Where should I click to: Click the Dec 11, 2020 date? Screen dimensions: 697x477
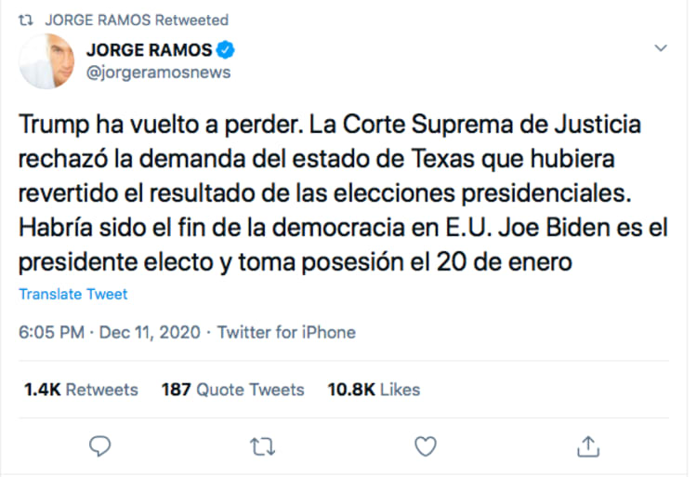point(148,332)
